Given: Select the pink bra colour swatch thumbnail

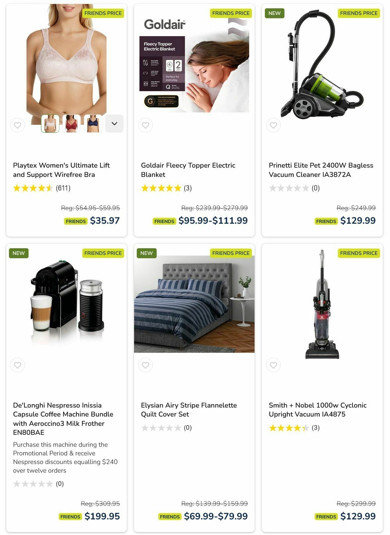Looking at the screenshot, I should (x=50, y=123).
